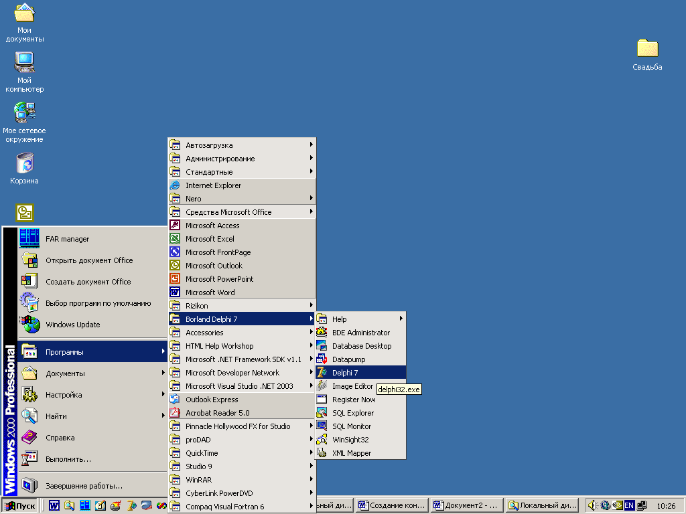686x514 pixels.
Task: Launch Delphi 7 from the Borland submenu
Action: click(361, 373)
